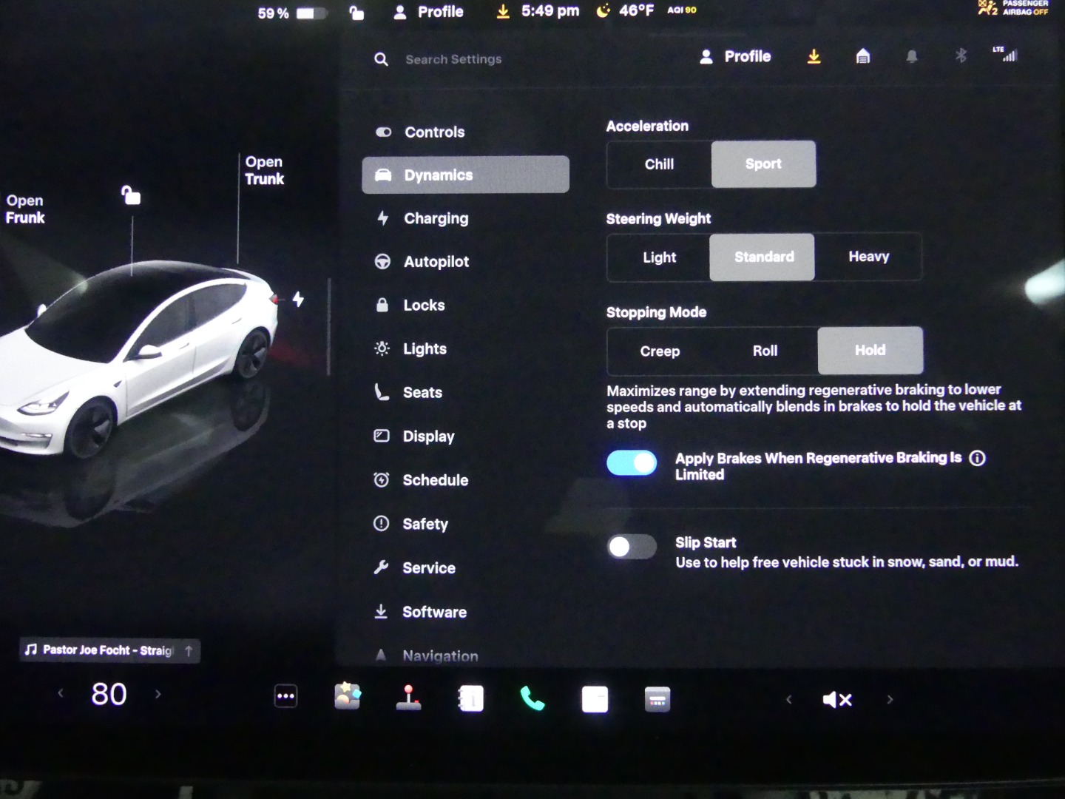Open the all apps three-dot launcher
Image resolution: width=1065 pixels, height=799 pixels.
pos(285,696)
